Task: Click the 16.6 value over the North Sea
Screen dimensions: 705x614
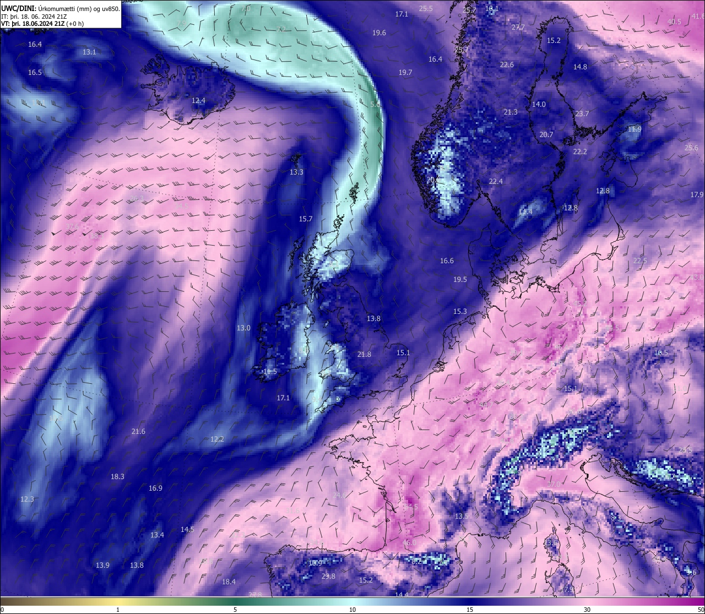Action: point(447,261)
